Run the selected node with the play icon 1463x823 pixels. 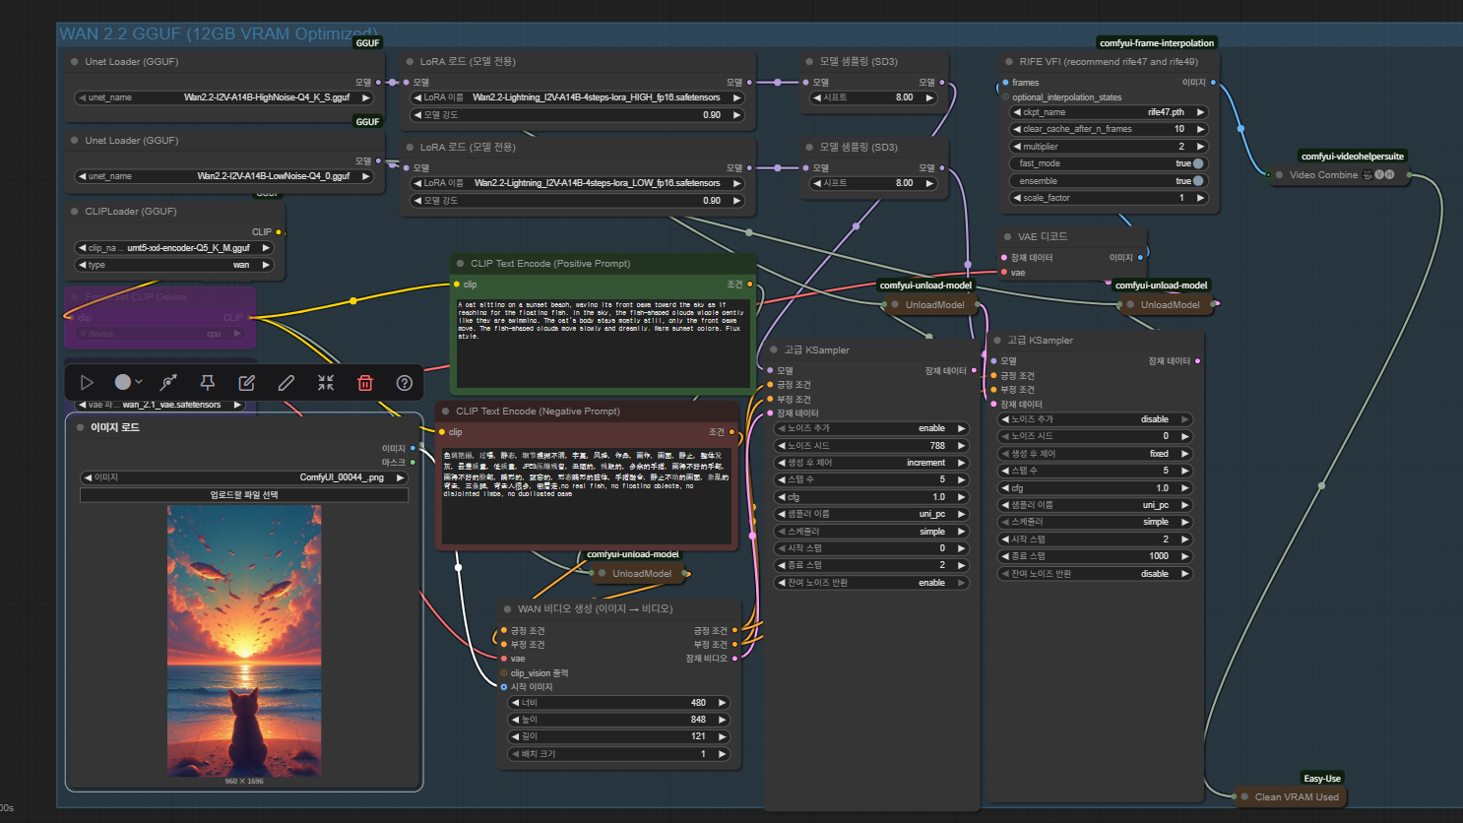[x=87, y=382]
